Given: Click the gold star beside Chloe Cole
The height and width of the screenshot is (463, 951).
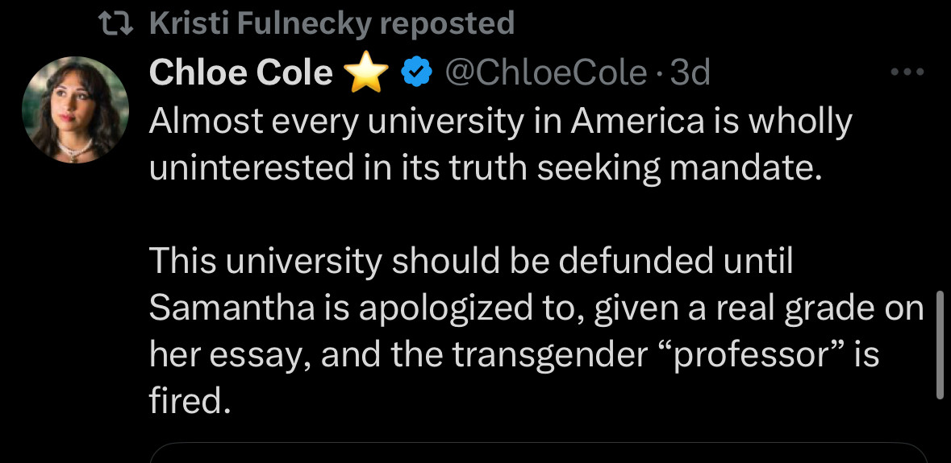Looking at the screenshot, I should [x=366, y=74].
